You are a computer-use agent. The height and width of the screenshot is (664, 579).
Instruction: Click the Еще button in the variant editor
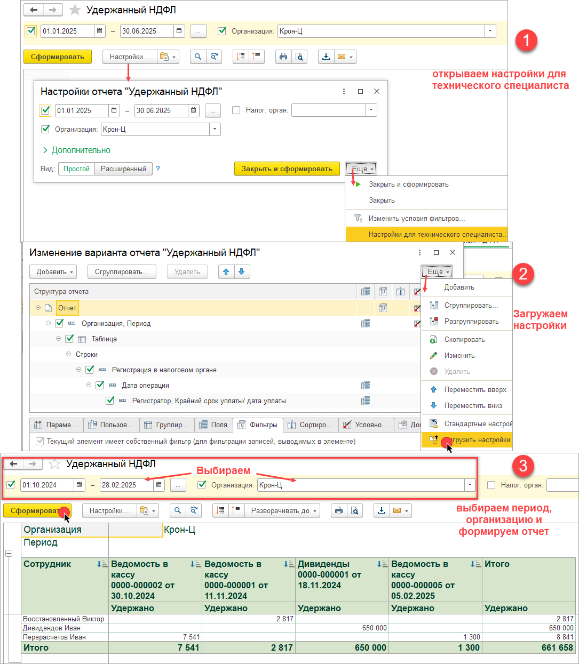[x=437, y=271]
